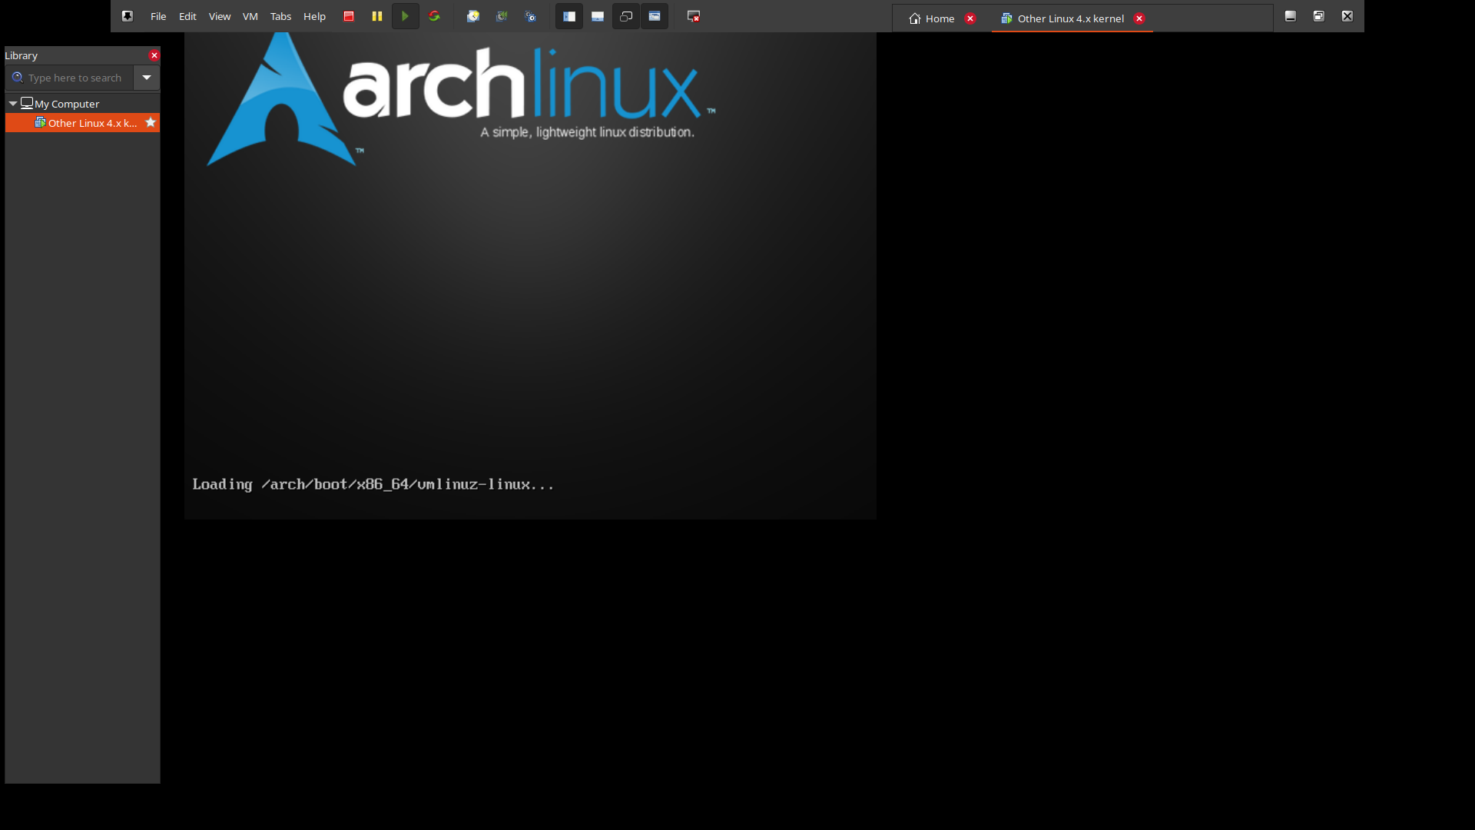This screenshot has width=1475, height=830.
Task: Toggle the thumbnail bar view icon
Action: 598,16
